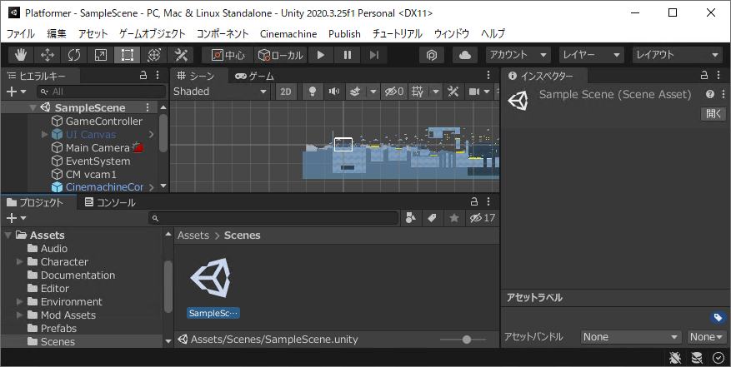Open custom editor tools

(x=181, y=55)
